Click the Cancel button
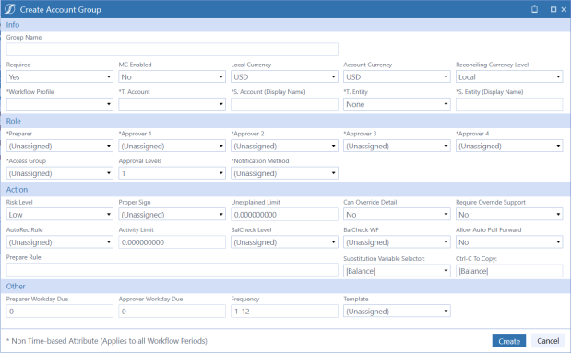571x353 pixels. 548,341
